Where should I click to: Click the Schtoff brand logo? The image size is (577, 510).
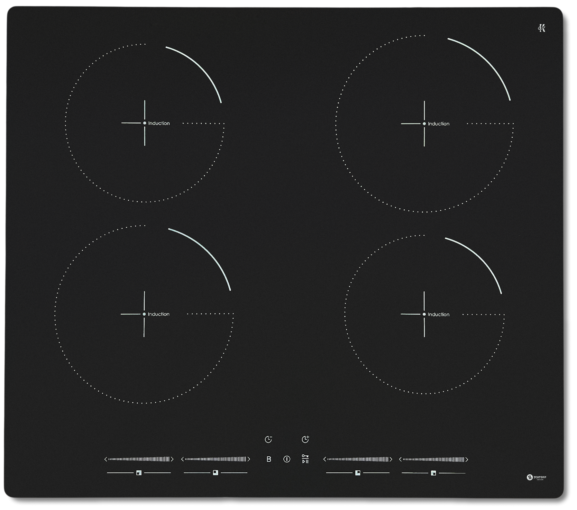tap(536, 477)
